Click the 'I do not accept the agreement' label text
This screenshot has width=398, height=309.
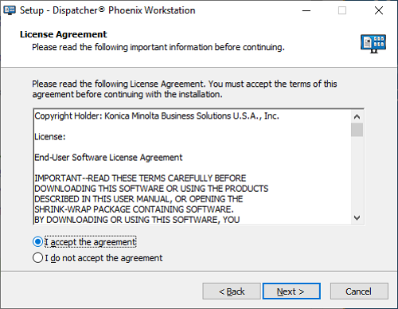(x=103, y=258)
